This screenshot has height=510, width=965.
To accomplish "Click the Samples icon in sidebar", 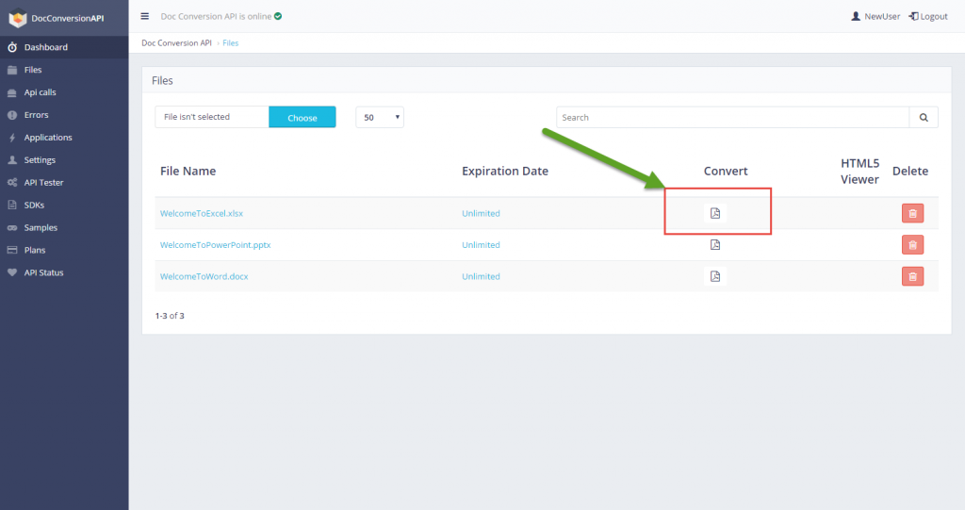I will click(x=12, y=228).
